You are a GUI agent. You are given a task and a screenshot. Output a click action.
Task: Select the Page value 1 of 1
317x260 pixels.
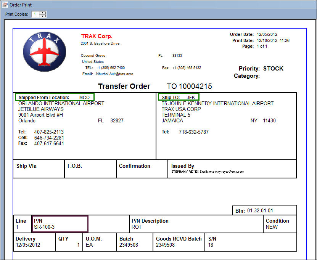point(262,46)
